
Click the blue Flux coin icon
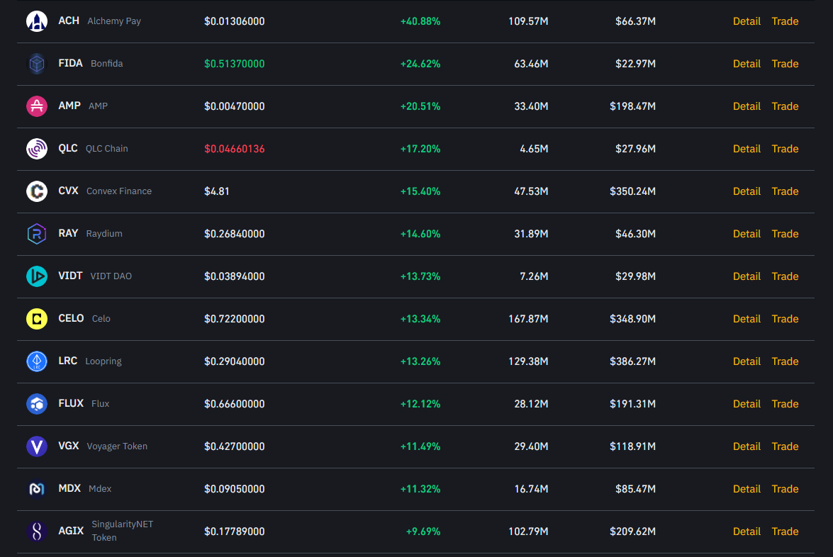pyautogui.click(x=37, y=404)
